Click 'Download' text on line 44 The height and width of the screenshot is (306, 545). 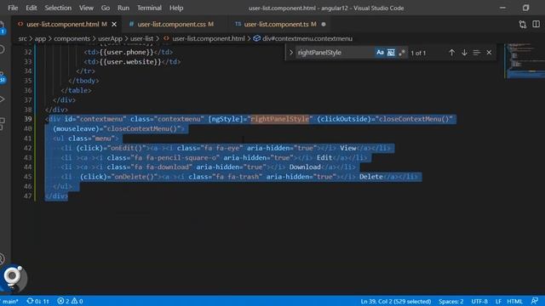coord(305,167)
